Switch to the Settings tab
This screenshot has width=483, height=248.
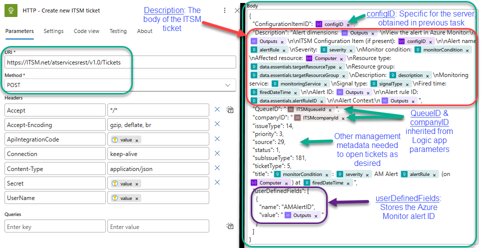point(53,31)
